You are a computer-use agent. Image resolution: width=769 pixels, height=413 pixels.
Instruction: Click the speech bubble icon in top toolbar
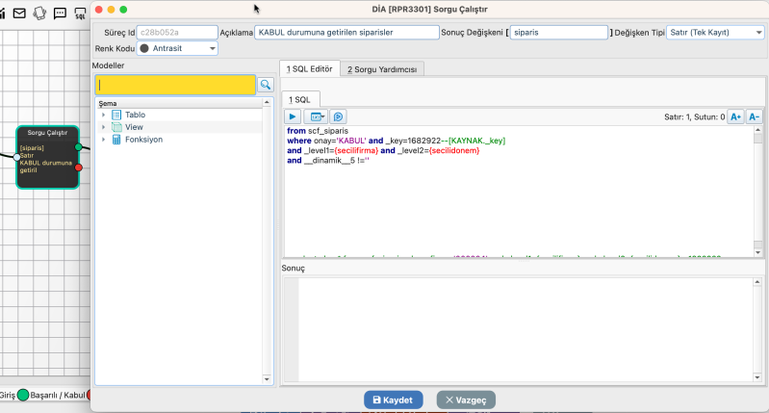tap(61, 13)
